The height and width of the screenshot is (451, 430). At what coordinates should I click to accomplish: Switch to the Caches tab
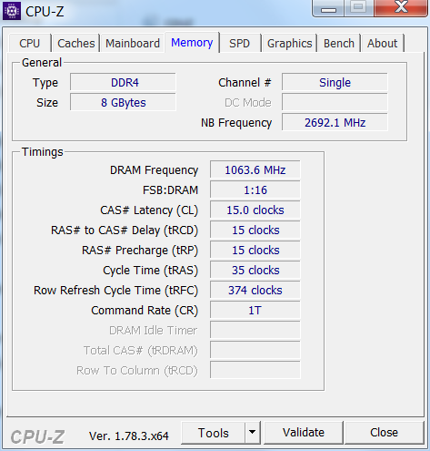click(76, 43)
